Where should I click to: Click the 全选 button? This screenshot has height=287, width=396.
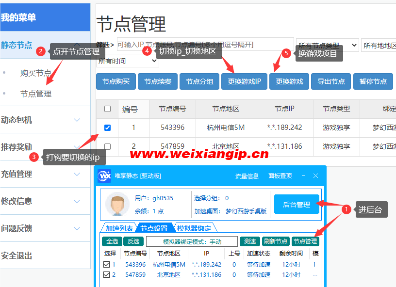point(112,241)
